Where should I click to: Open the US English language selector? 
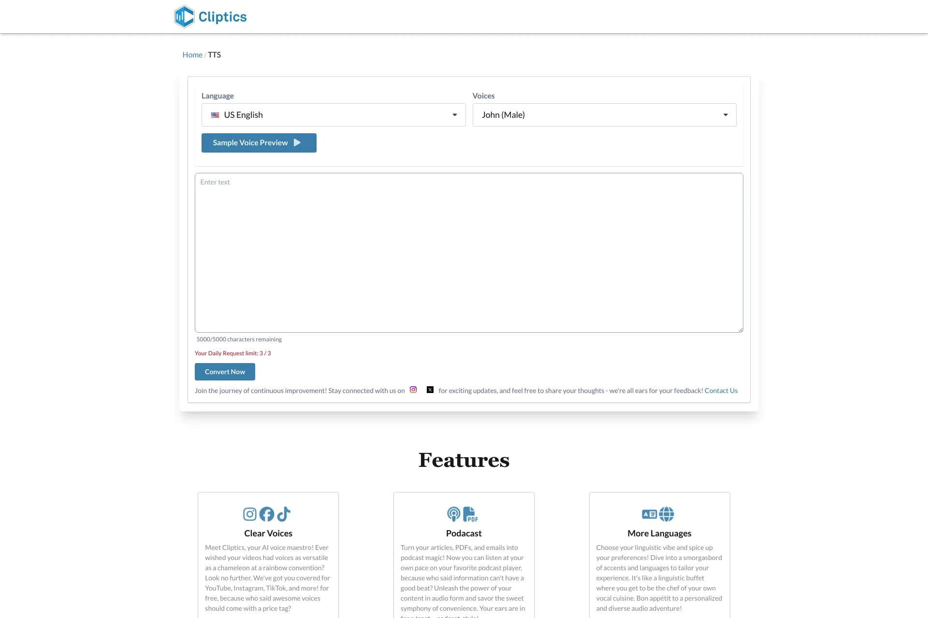(333, 114)
